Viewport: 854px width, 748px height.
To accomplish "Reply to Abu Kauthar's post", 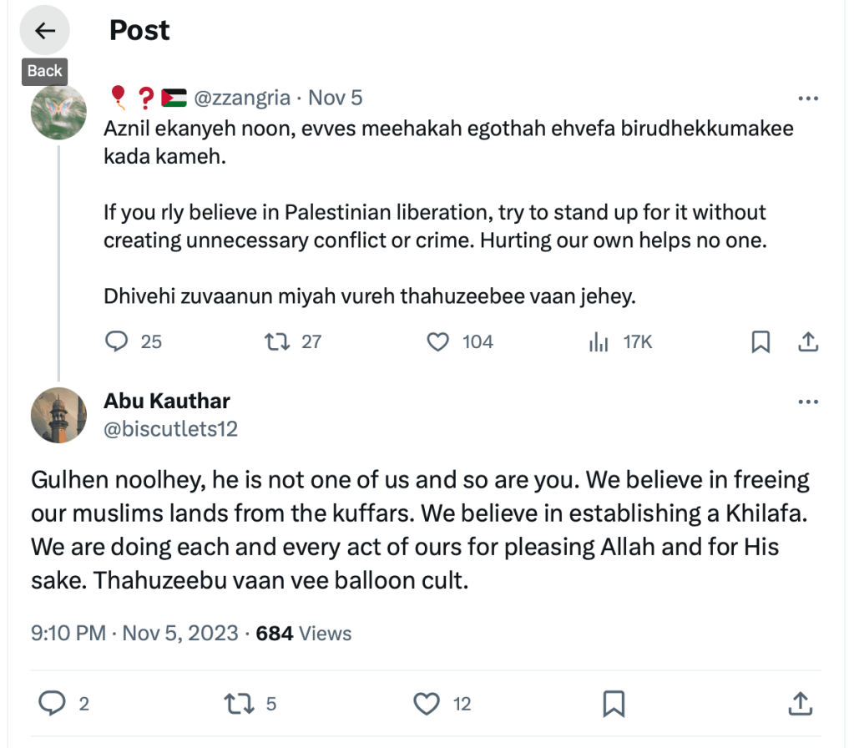I will point(53,704).
